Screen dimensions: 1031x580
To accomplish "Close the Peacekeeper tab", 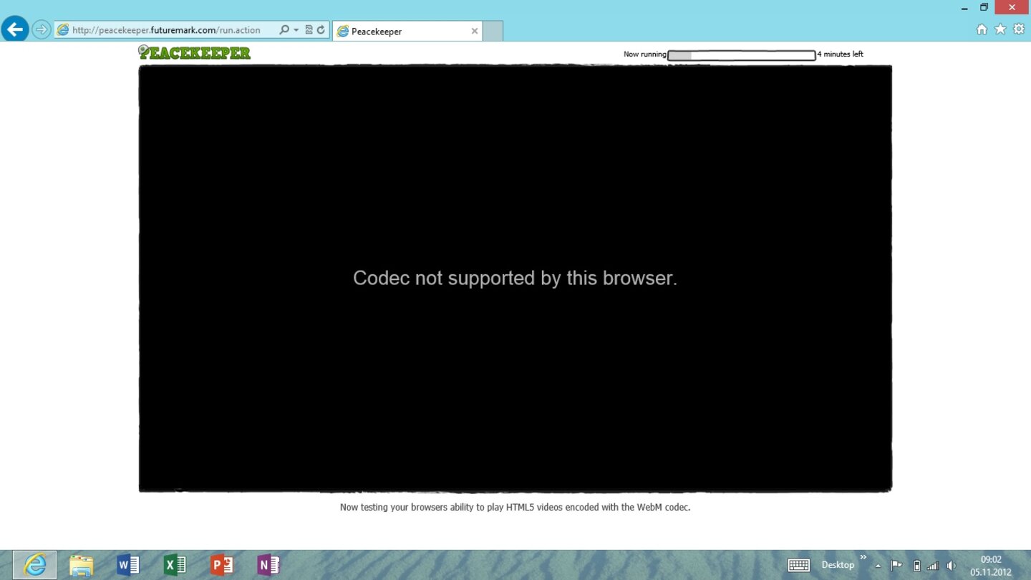I will 474,32.
